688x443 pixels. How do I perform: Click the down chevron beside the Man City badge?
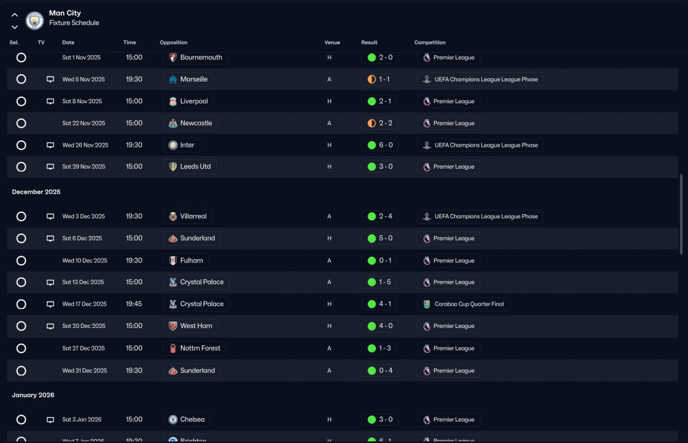click(x=15, y=27)
